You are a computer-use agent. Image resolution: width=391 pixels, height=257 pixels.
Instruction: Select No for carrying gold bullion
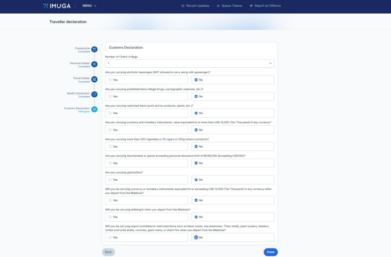tap(196, 180)
